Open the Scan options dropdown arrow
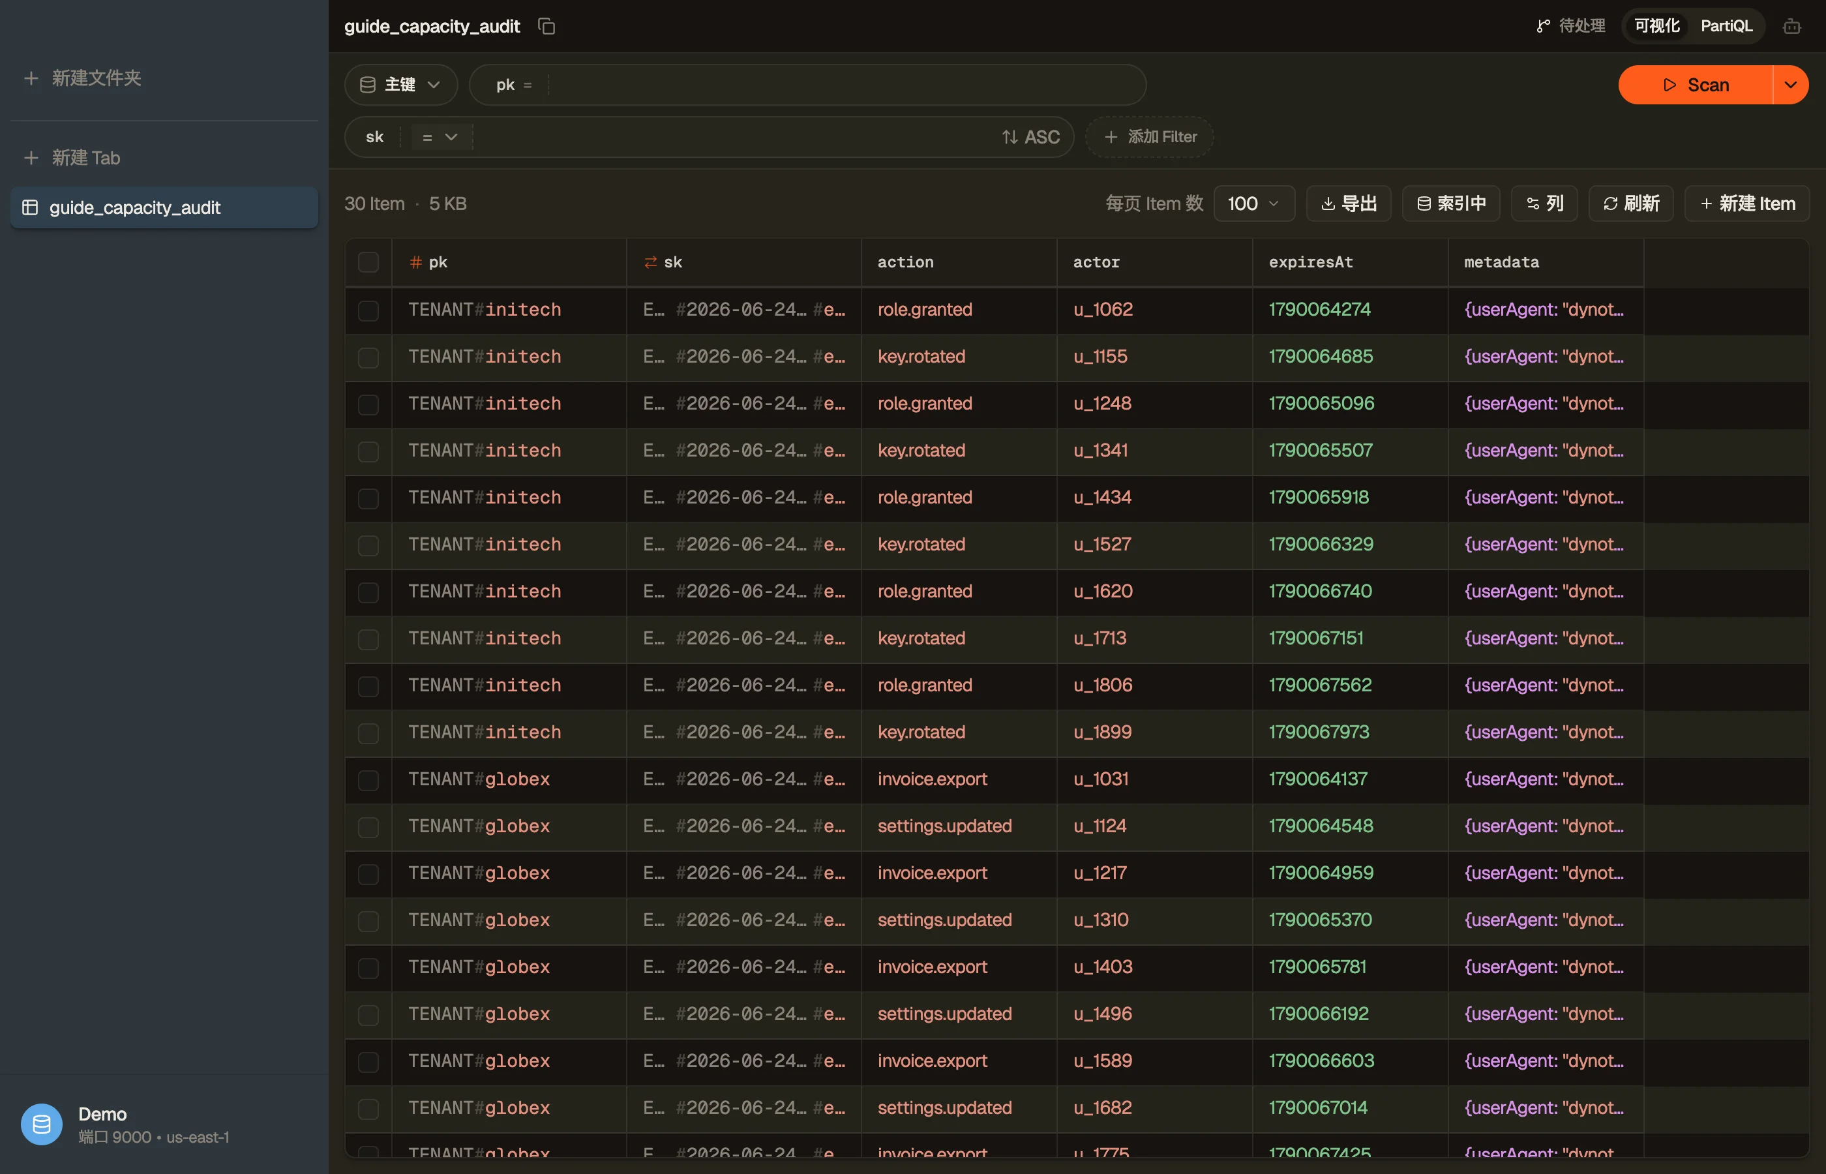 [x=1790, y=85]
